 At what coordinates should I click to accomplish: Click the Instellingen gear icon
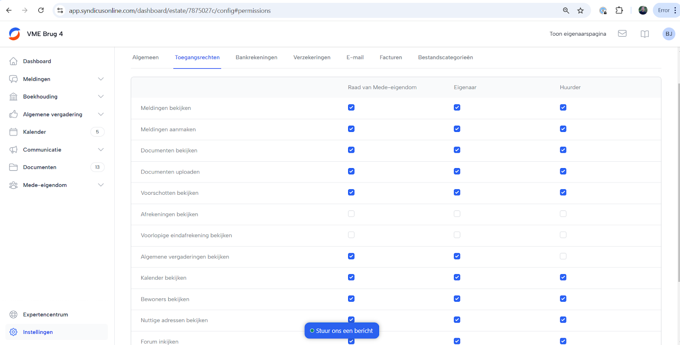click(14, 332)
